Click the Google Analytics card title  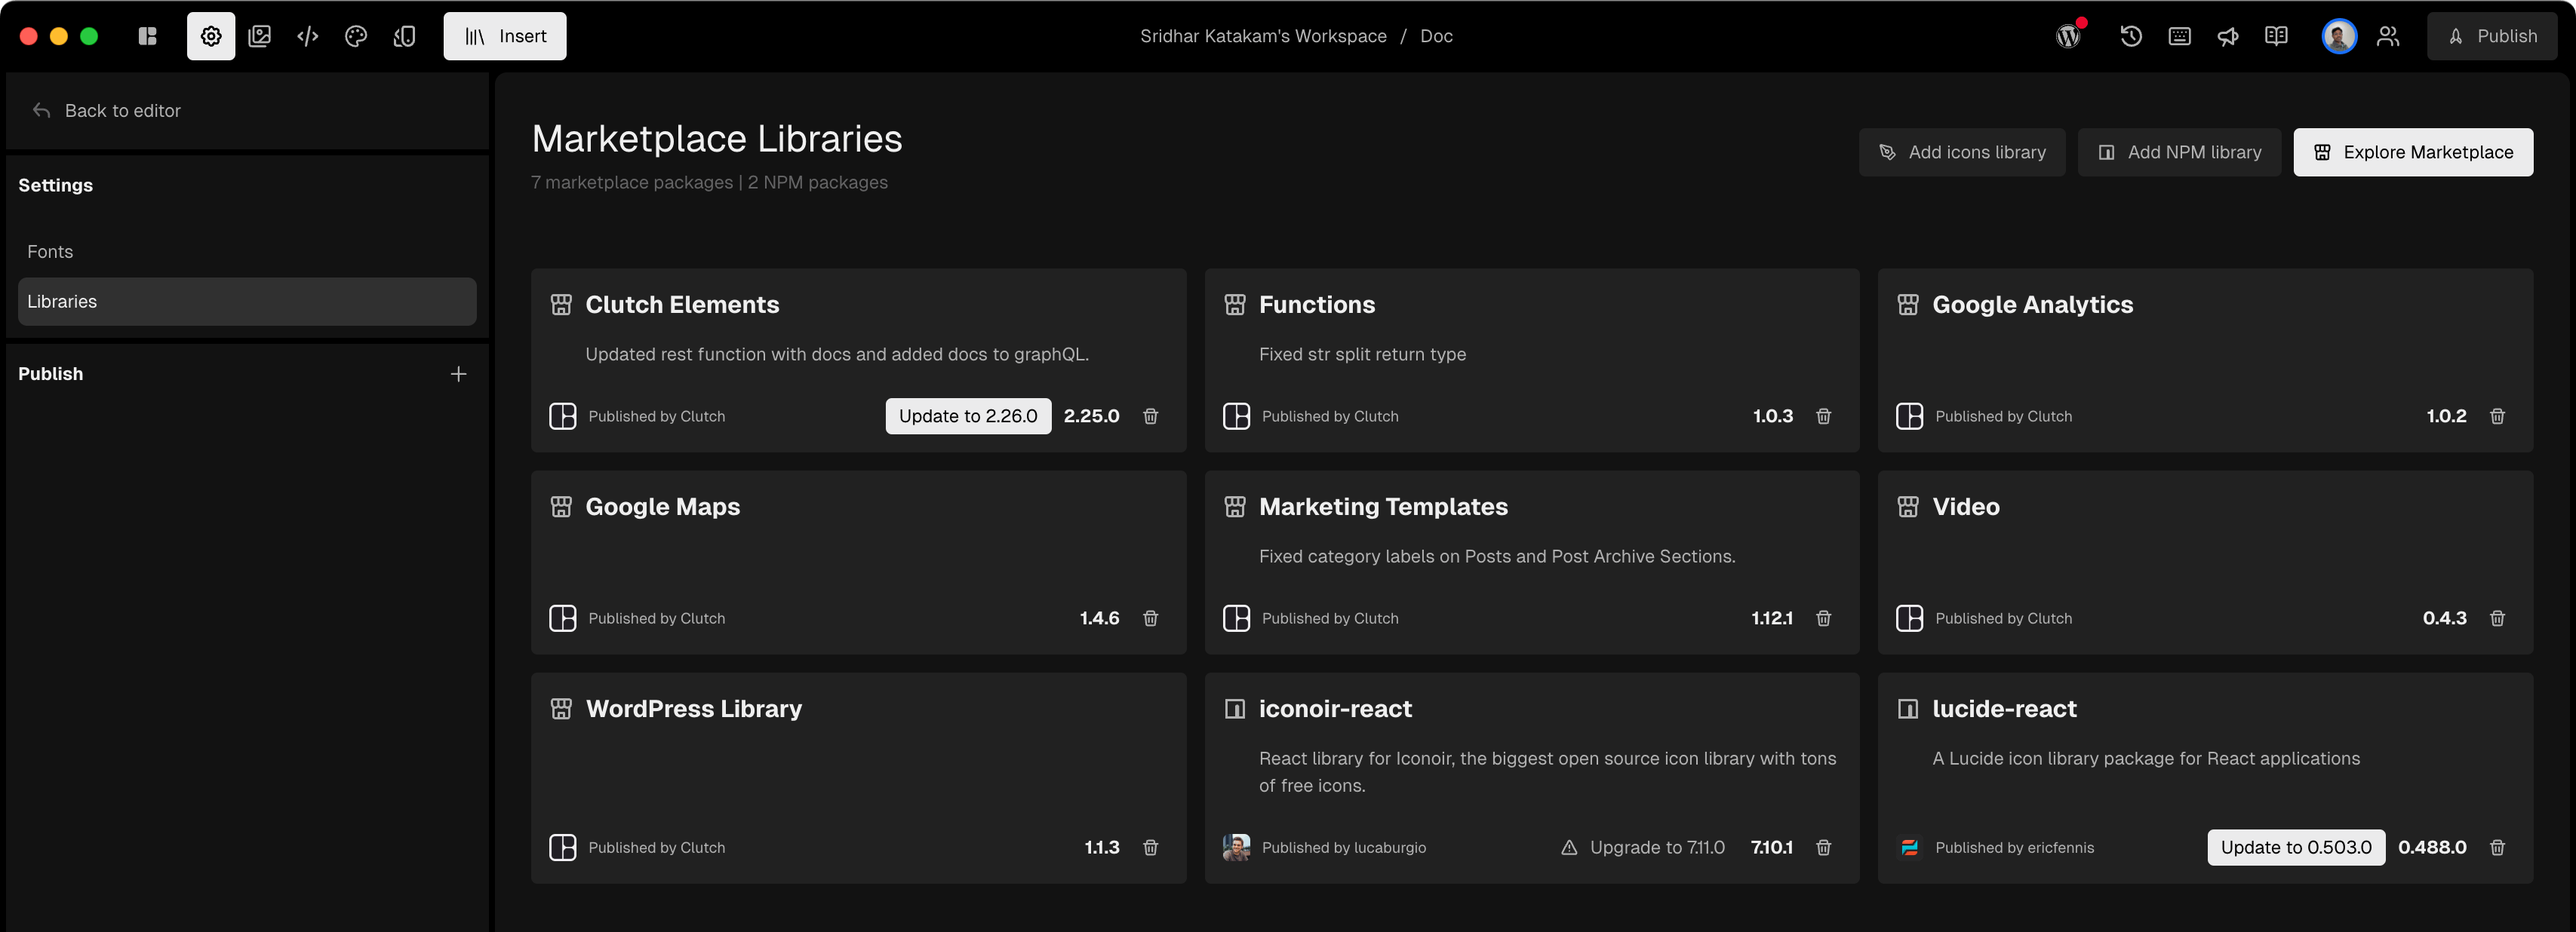[x=2032, y=305]
